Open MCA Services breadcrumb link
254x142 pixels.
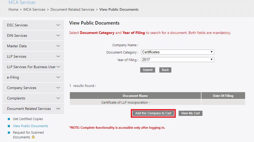click(34, 10)
